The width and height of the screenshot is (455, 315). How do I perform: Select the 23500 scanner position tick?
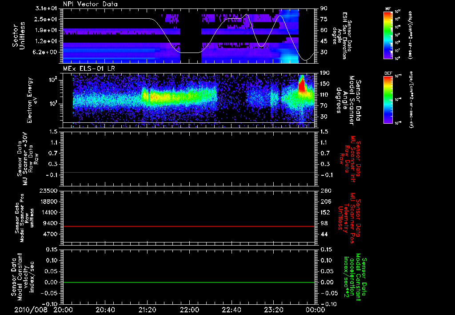tap(49, 191)
